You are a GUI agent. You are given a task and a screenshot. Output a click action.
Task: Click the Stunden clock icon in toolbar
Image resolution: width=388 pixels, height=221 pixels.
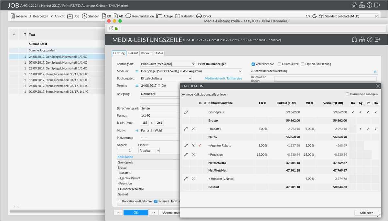click(x=84, y=16)
